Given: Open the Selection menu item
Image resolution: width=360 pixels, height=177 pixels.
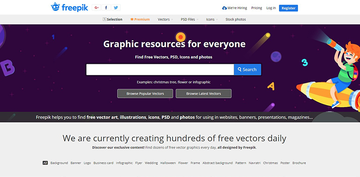Looking at the screenshot, I should pos(112,20).
